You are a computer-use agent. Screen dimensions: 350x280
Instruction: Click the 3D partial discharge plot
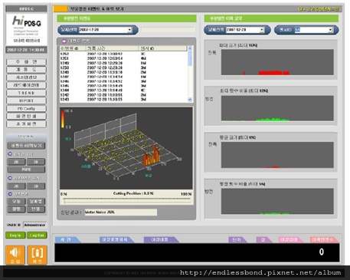[126, 148]
